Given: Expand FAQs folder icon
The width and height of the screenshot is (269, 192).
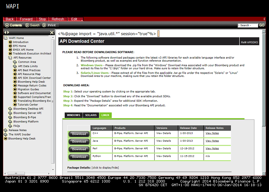Looking at the screenshot, I should tap(10, 126).
